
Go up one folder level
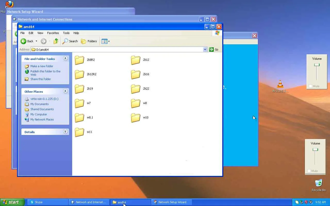coord(56,41)
